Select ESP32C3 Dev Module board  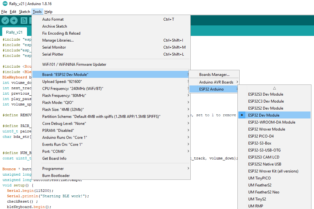click(274, 101)
